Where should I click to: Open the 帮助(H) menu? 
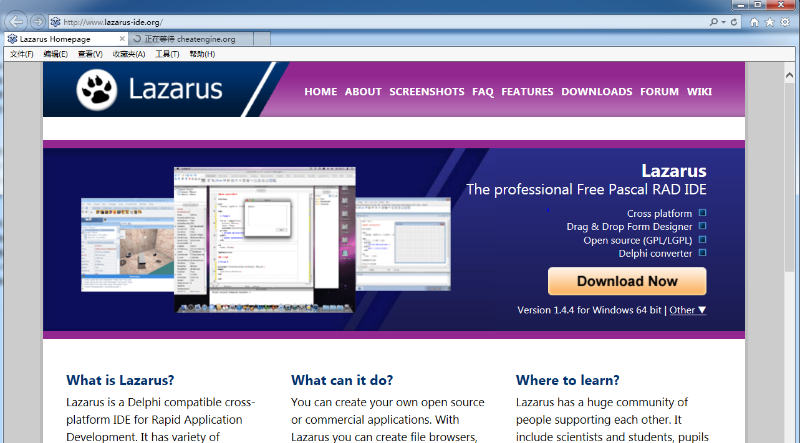click(x=202, y=54)
